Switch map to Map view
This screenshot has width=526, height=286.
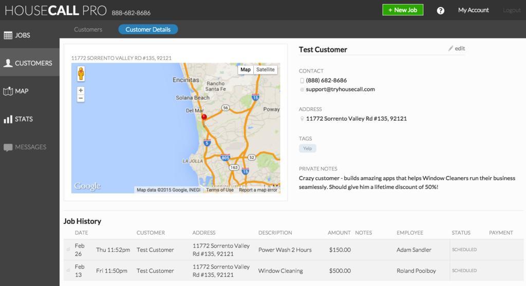[x=246, y=69]
